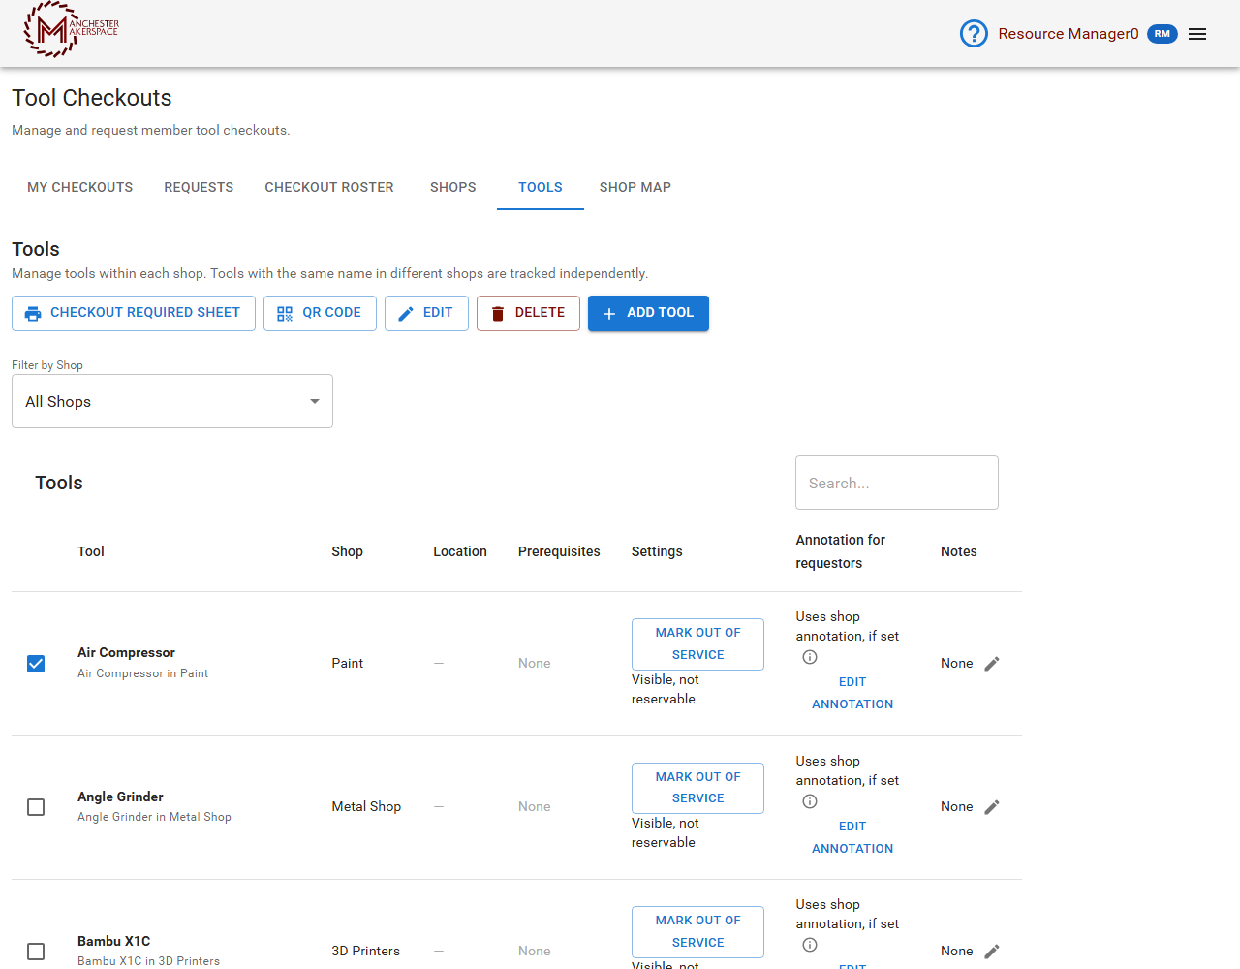Edit annotation for Angle Grinder

point(852,837)
